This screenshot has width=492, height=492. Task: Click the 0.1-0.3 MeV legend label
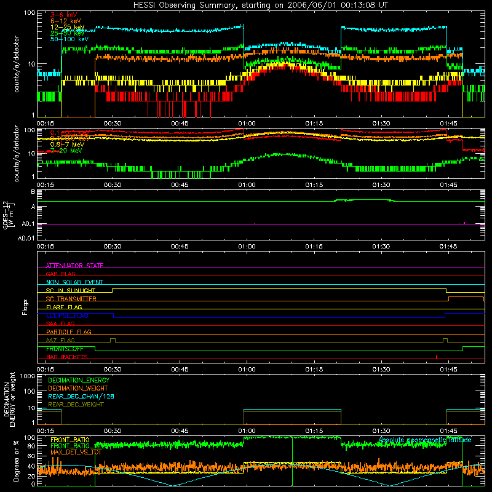click(x=69, y=132)
